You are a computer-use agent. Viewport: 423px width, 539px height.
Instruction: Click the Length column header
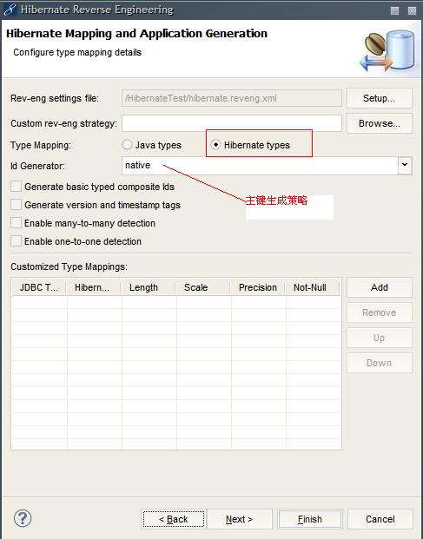pyautogui.click(x=149, y=287)
